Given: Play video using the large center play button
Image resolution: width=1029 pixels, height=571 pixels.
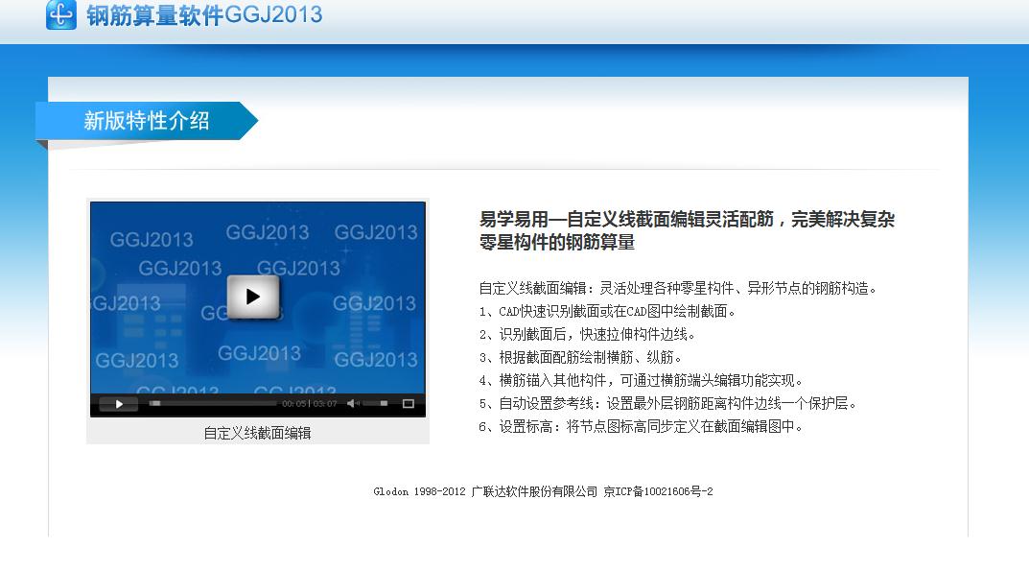Looking at the screenshot, I should (x=253, y=297).
